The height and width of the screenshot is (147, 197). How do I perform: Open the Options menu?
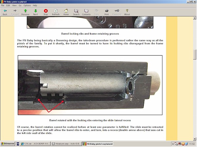tap(27, 5)
